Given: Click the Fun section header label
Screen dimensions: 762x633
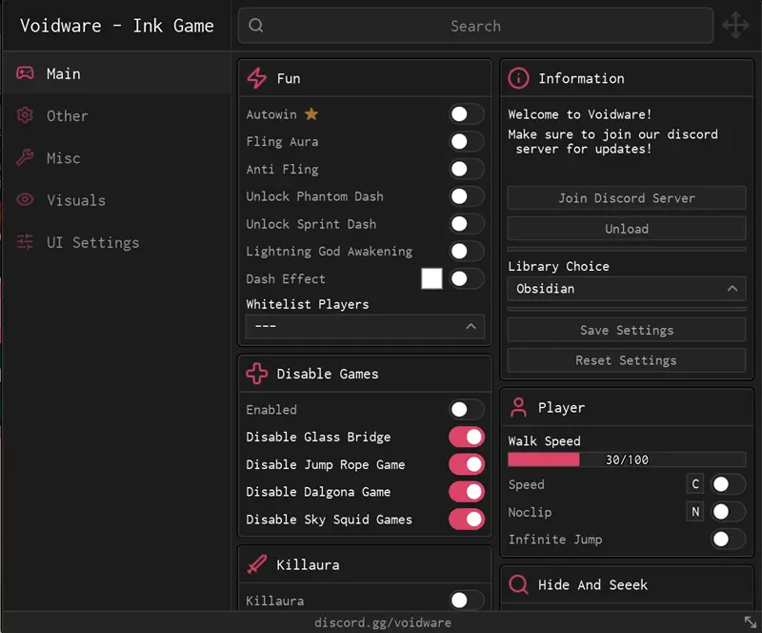Looking at the screenshot, I should pyautogui.click(x=289, y=78).
